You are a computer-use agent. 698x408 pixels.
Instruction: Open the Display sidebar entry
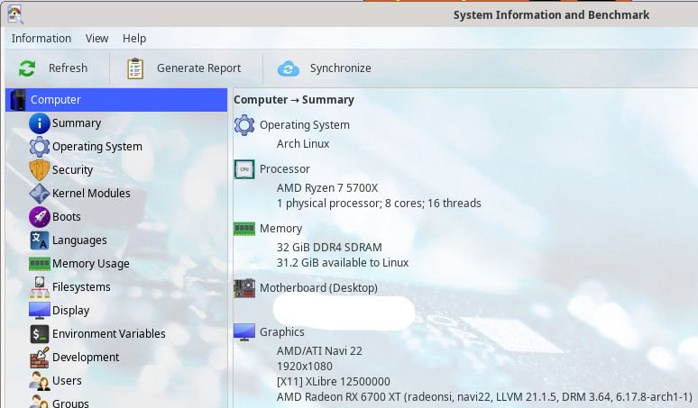click(x=70, y=311)
